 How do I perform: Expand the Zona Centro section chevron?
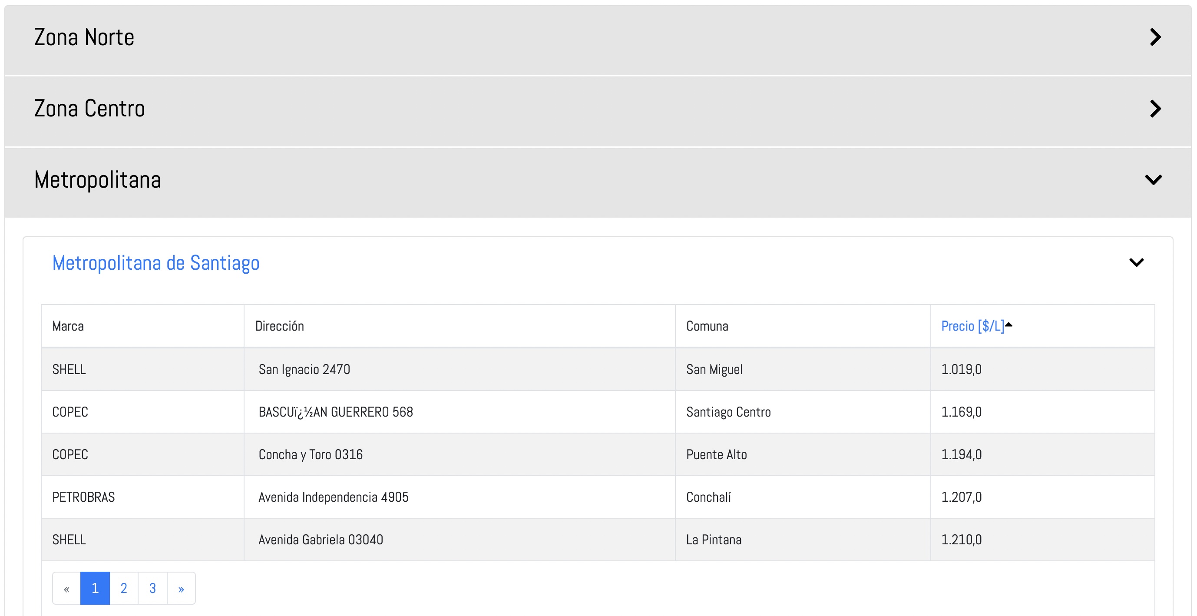[x=1155, y=109]
